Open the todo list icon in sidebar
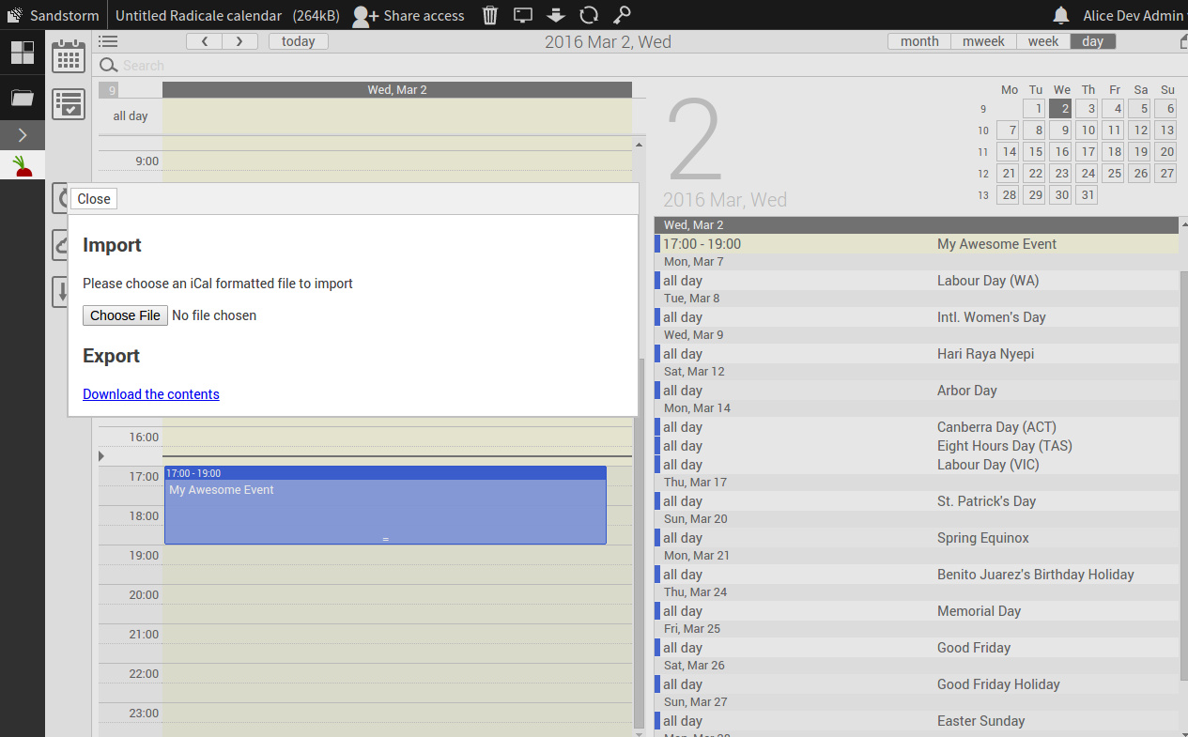The image size is (1188, 737). [x=69, y=103]
